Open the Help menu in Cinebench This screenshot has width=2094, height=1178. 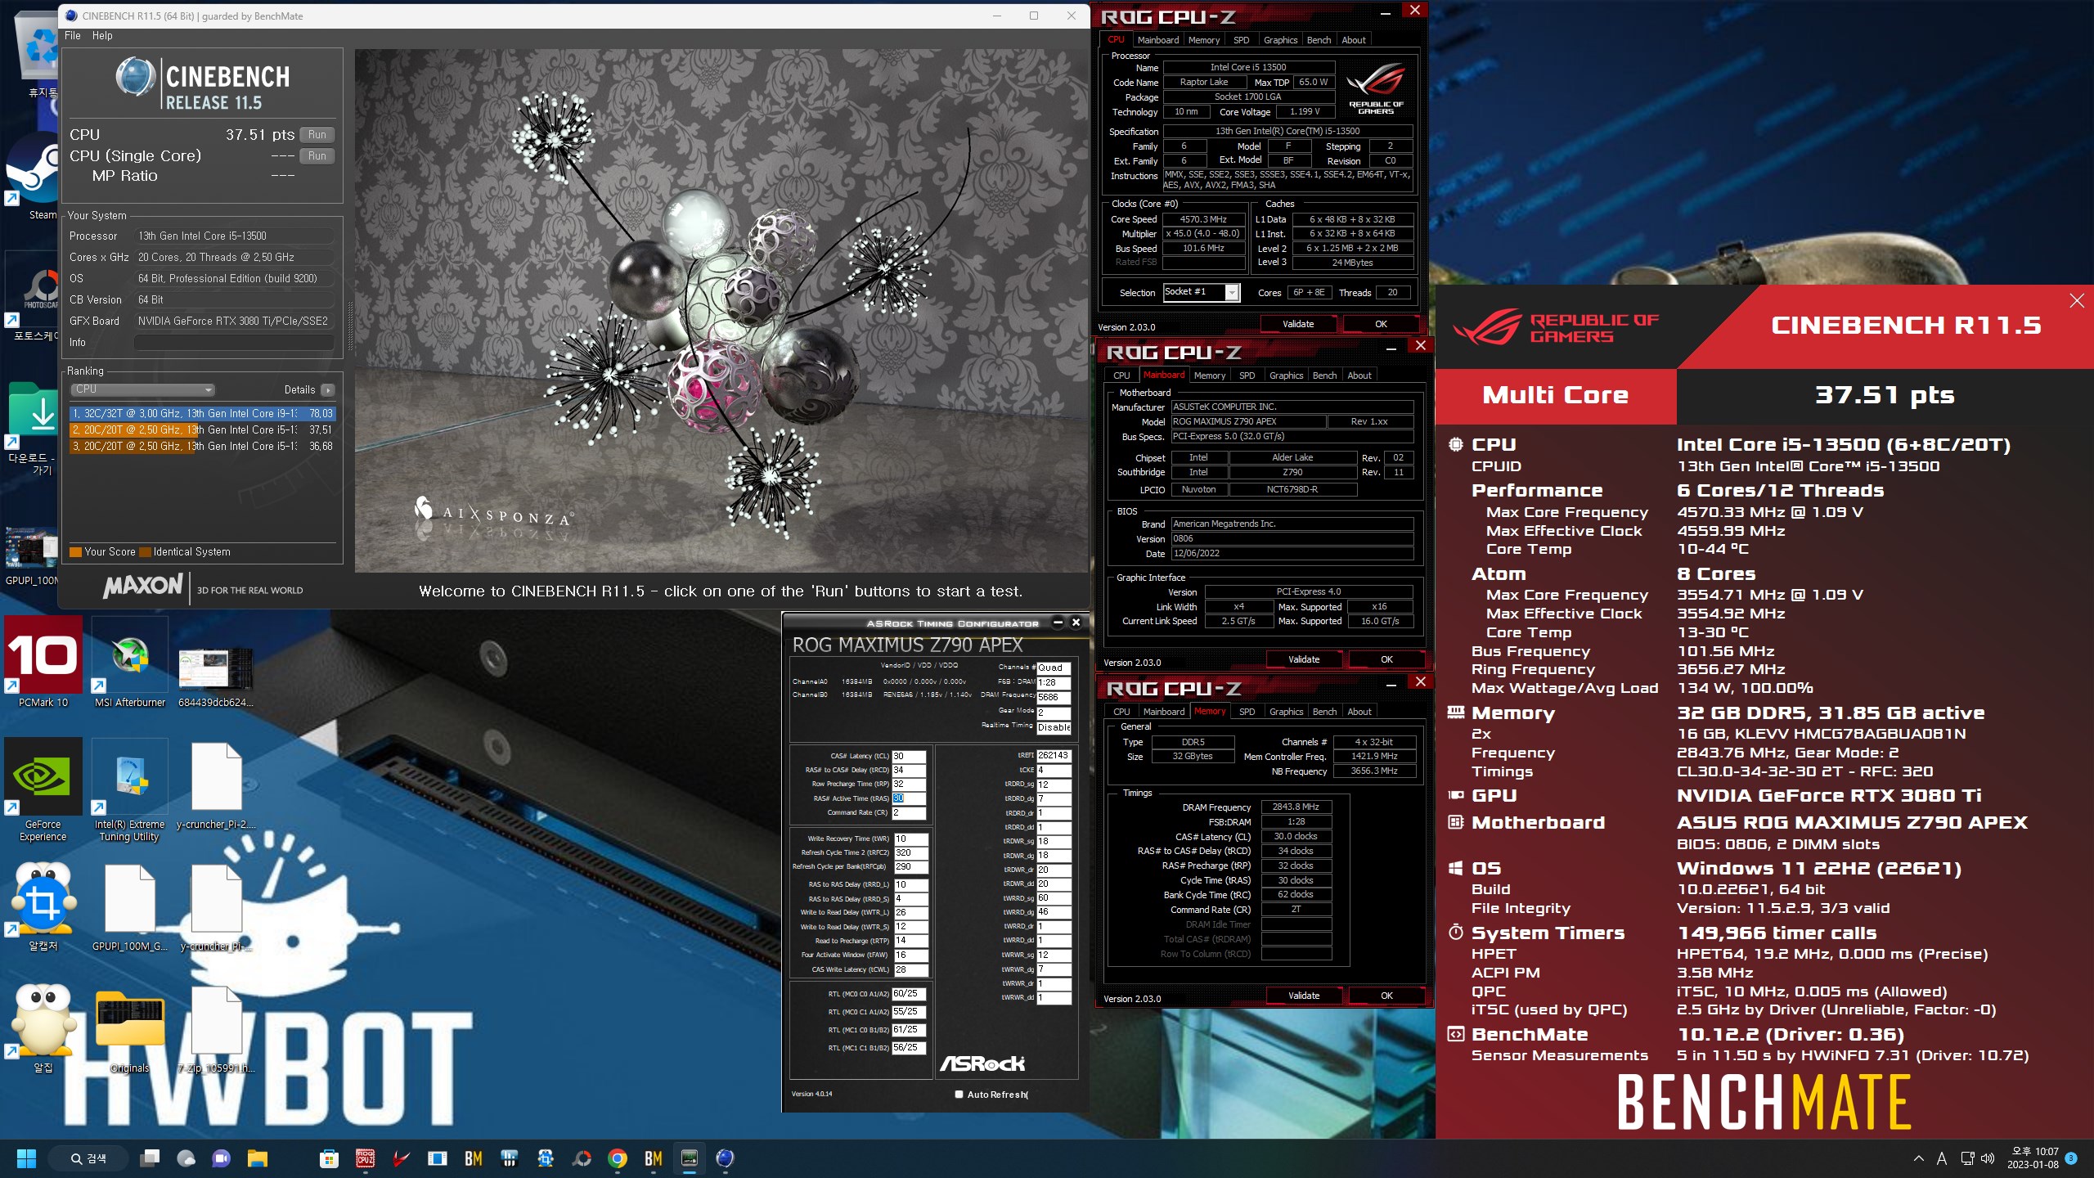pyautogui.click(x=102, y=36)
